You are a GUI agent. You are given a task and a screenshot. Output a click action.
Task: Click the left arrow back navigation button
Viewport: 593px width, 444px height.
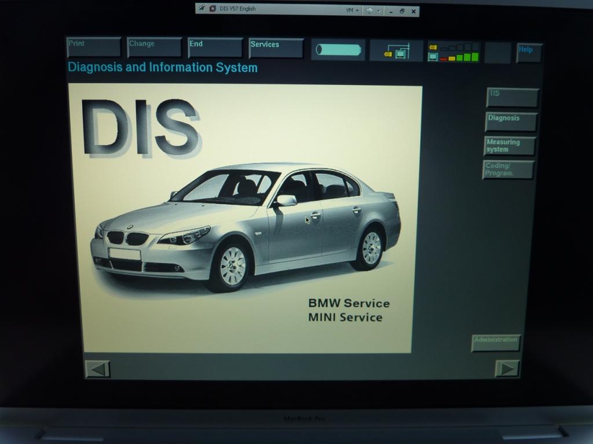pos(98,369)
